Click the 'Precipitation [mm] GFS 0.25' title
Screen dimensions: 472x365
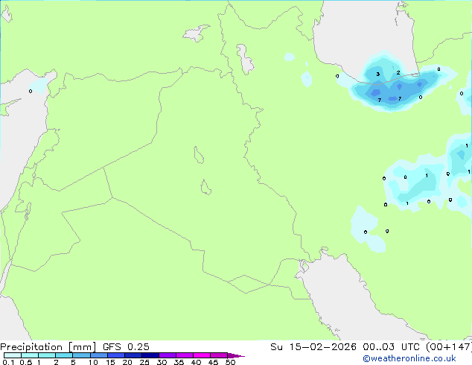[74, 347]
